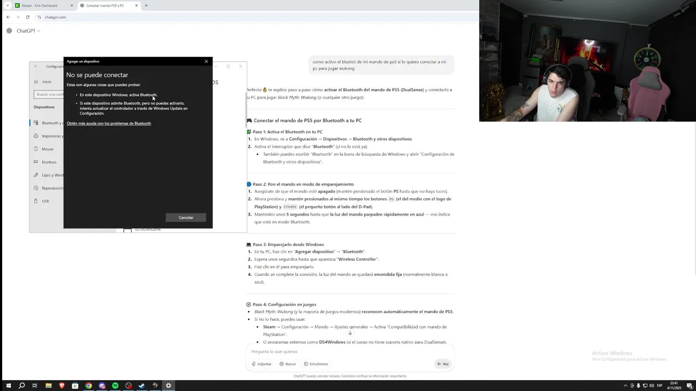Viewport: 696px width, 391px height.
Task: Open Steam from the taskbar
Action: point(142,386)
